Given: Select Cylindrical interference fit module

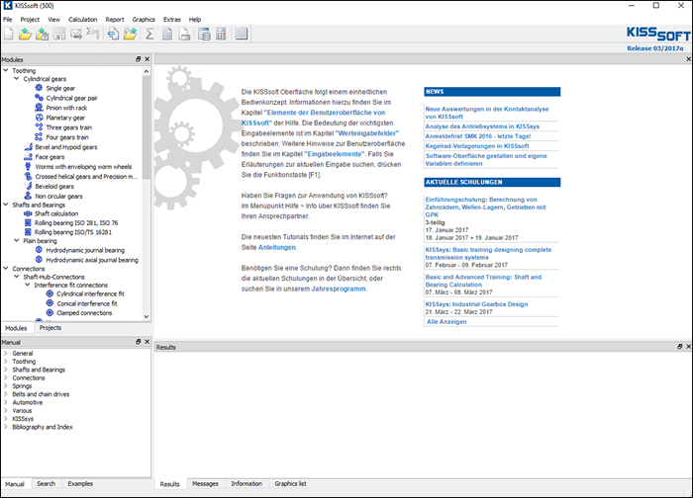Looking at the screenshot, I should [x=91, y=293].
